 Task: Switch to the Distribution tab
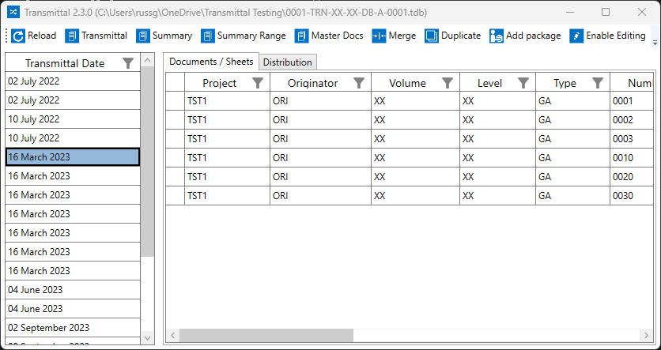(x=288, y=62)
